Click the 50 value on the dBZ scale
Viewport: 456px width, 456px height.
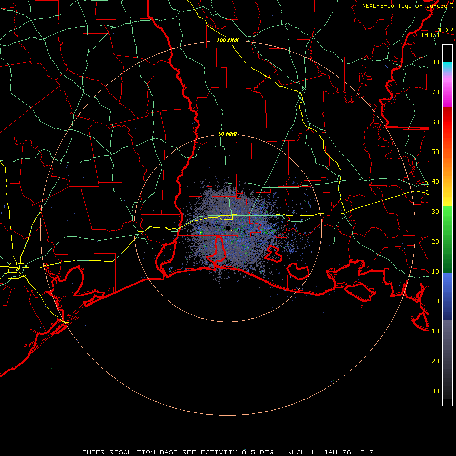coord(435,152)
